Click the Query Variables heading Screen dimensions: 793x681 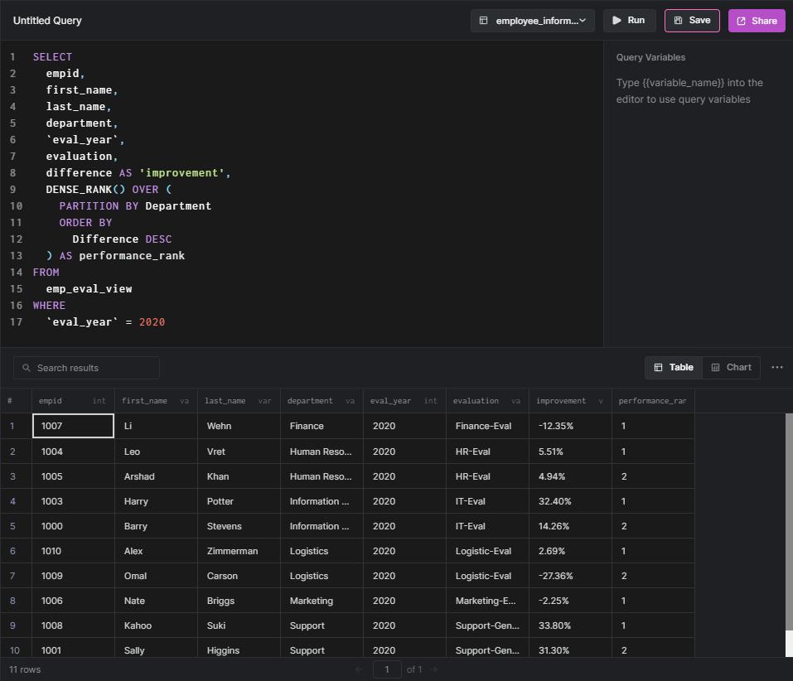[x=650, y=58]
